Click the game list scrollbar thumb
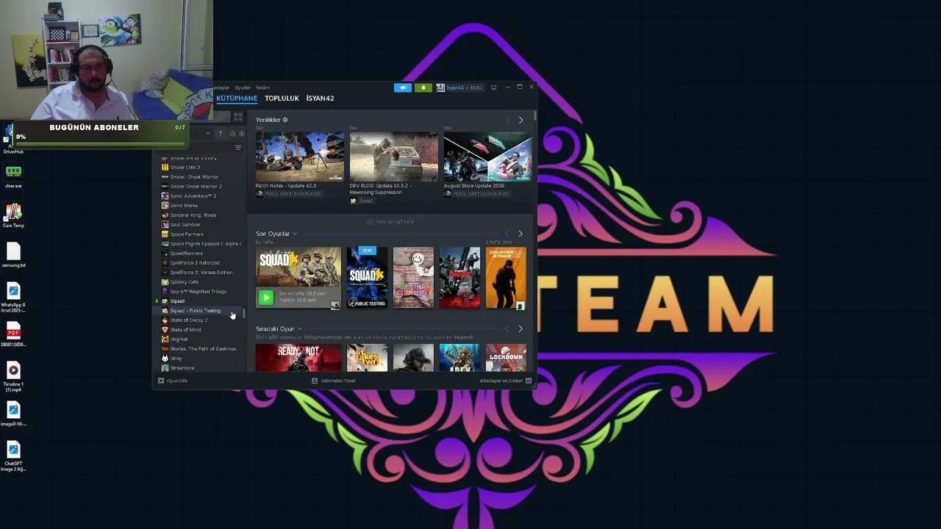 243,314
